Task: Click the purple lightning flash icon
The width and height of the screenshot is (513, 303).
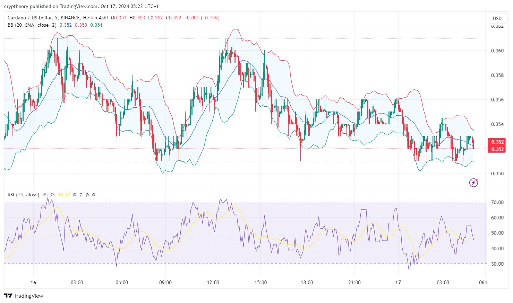Action: (473, 182)
